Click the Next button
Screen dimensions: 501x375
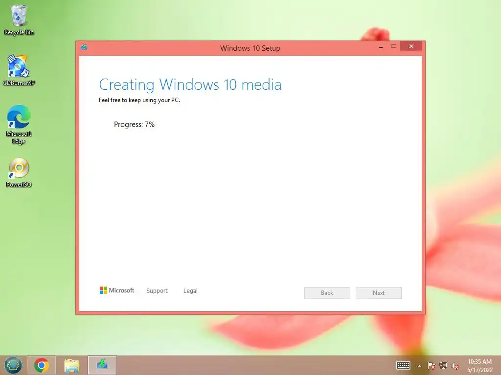[379, 293]
